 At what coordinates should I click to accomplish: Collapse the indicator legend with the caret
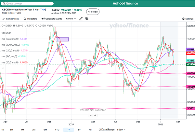(x=3, y=68)
